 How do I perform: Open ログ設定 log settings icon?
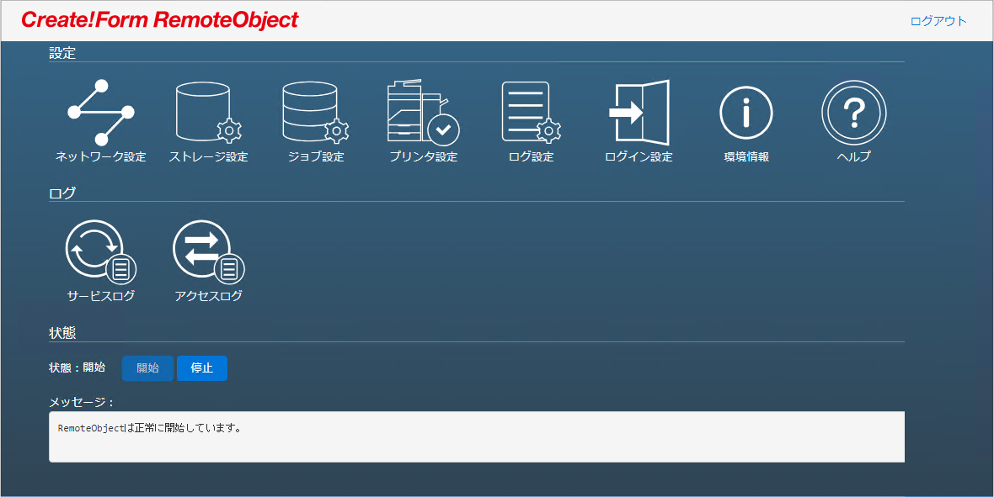(532, 114)
